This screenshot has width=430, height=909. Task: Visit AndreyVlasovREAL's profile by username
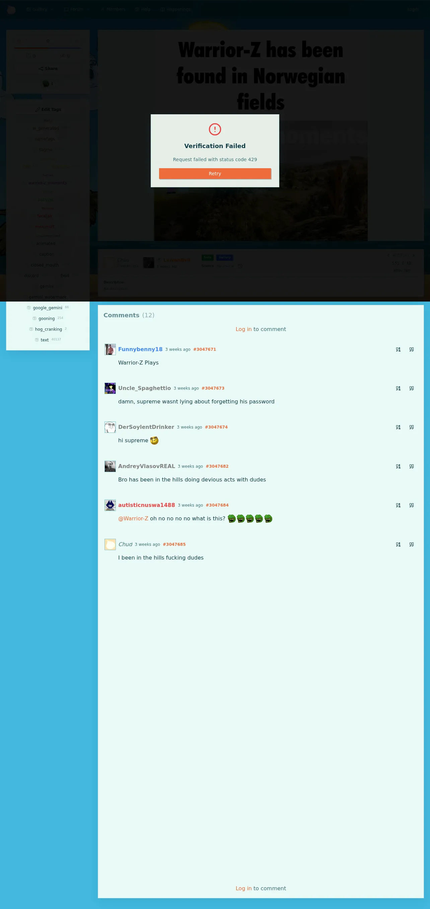(146, 466)
